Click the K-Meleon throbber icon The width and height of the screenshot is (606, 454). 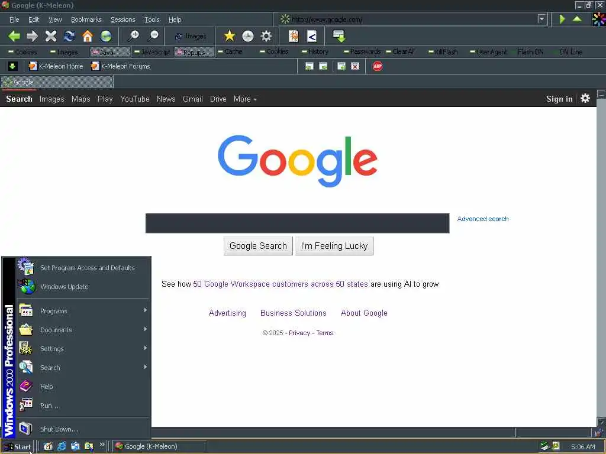(x=599, y=20)
